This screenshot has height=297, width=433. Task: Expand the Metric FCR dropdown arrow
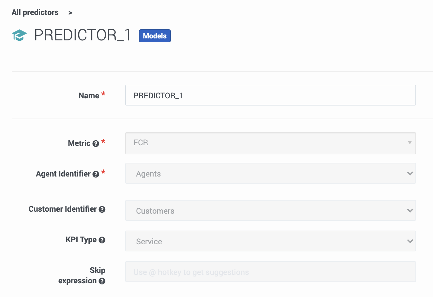410,143
